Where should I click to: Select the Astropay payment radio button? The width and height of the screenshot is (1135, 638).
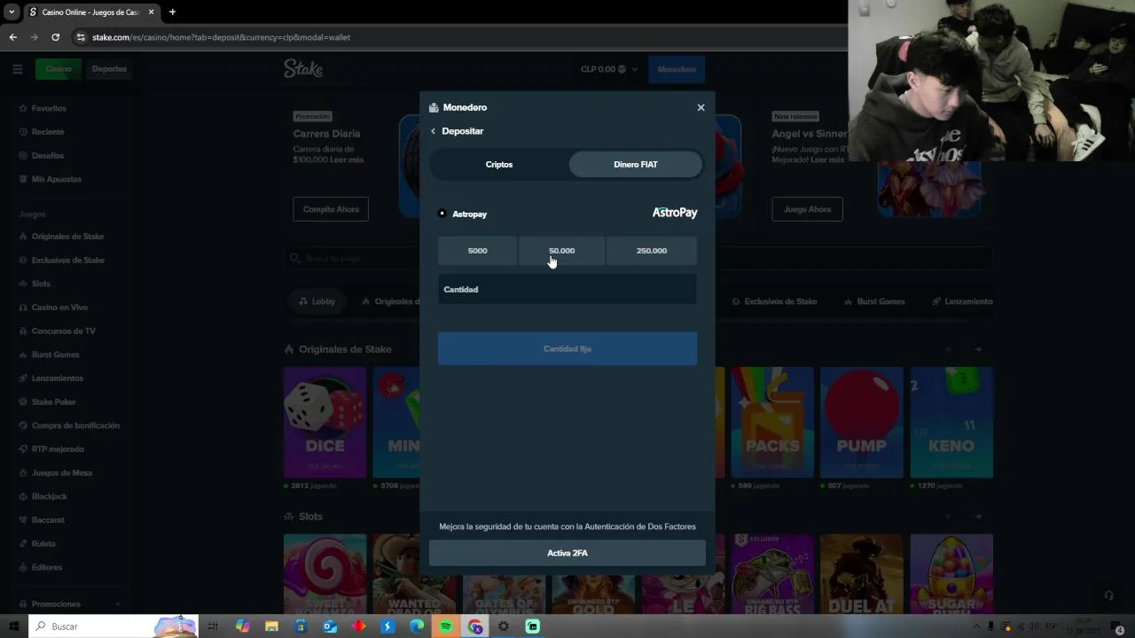[442, 214]
